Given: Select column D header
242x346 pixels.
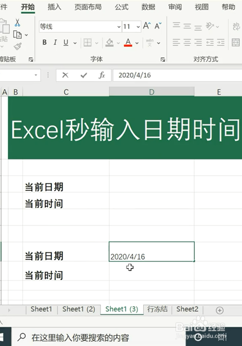Looking at the screenshot, I should (152, 92).
